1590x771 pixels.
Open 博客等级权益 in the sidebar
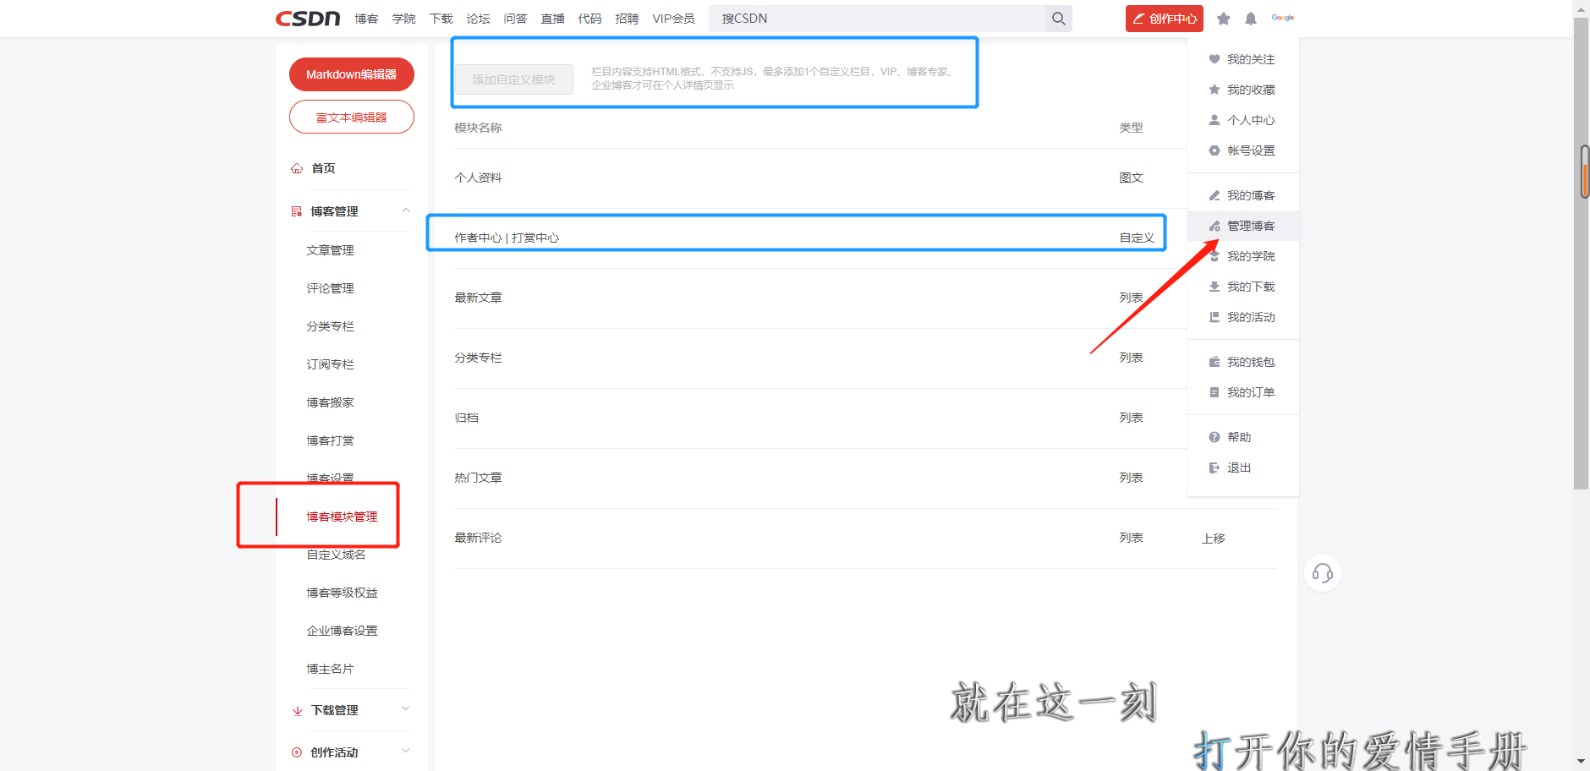(342, 593)
